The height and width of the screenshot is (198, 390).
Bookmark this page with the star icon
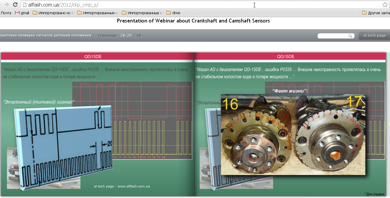click(x=385, y=5)
